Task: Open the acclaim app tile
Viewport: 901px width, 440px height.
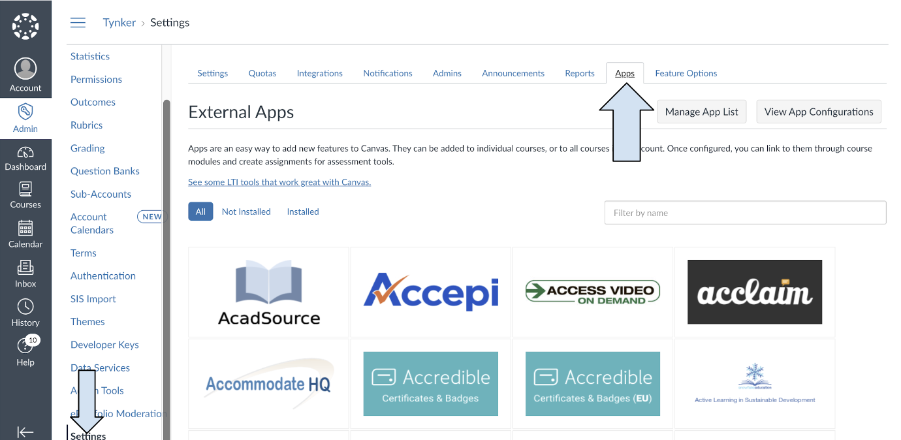Action: point(754,292)
